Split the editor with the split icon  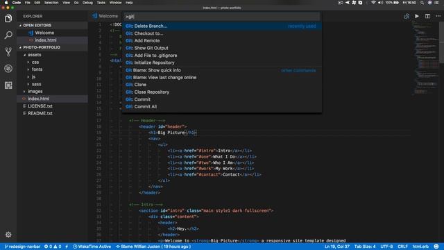tap(427, 16)
